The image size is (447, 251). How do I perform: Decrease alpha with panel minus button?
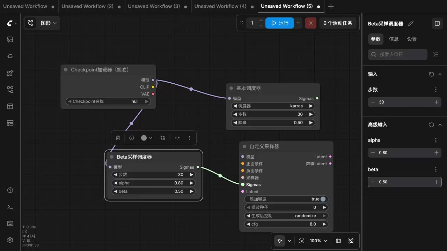(x=373, y=153)
